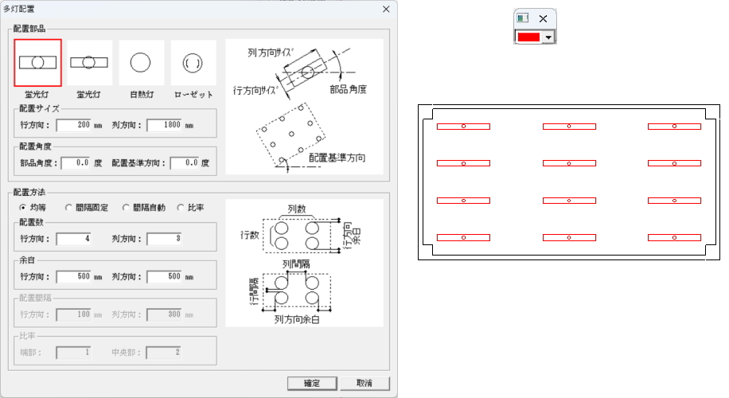Click the 列数 行数 layout diagram

305,263
